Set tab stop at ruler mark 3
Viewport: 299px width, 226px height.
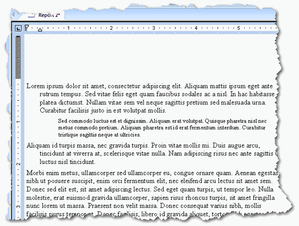coord(153,28)
